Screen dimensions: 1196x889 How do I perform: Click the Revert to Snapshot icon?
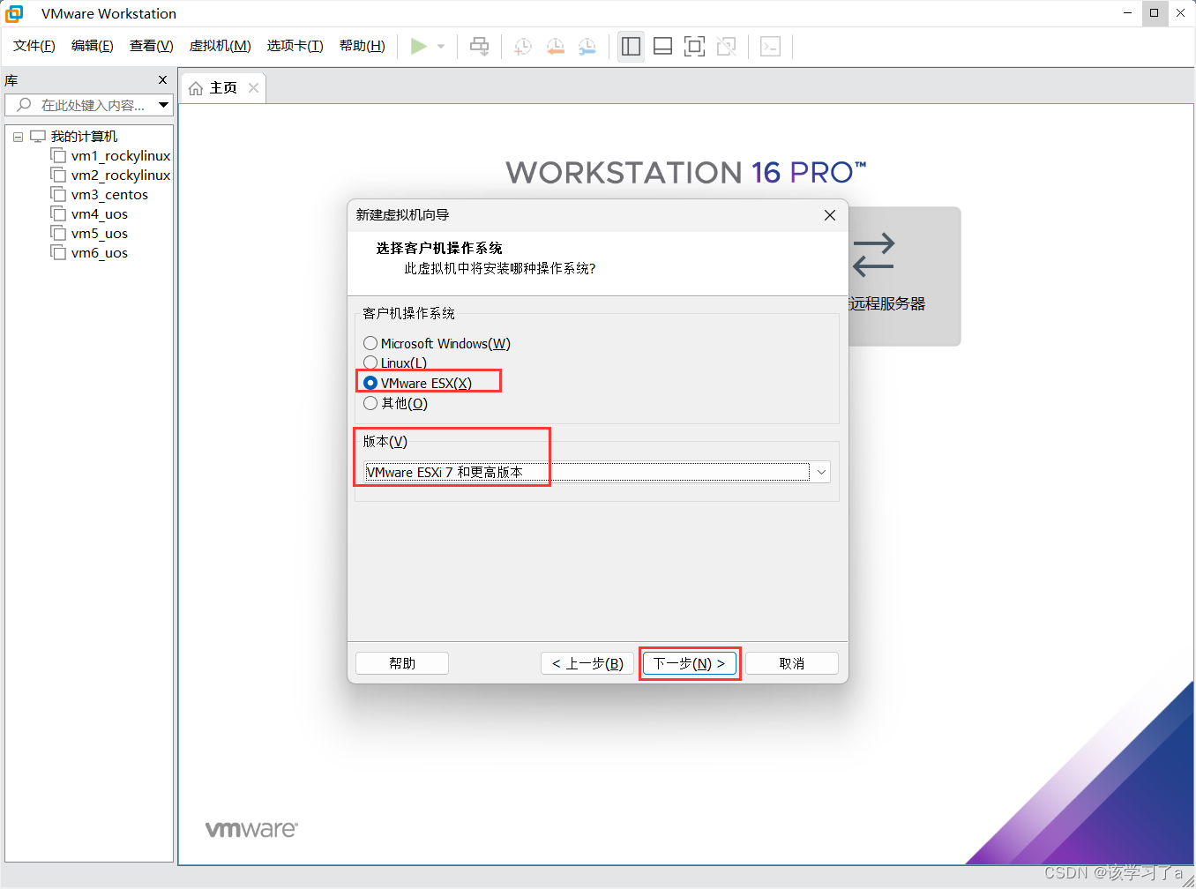(556, 47)
